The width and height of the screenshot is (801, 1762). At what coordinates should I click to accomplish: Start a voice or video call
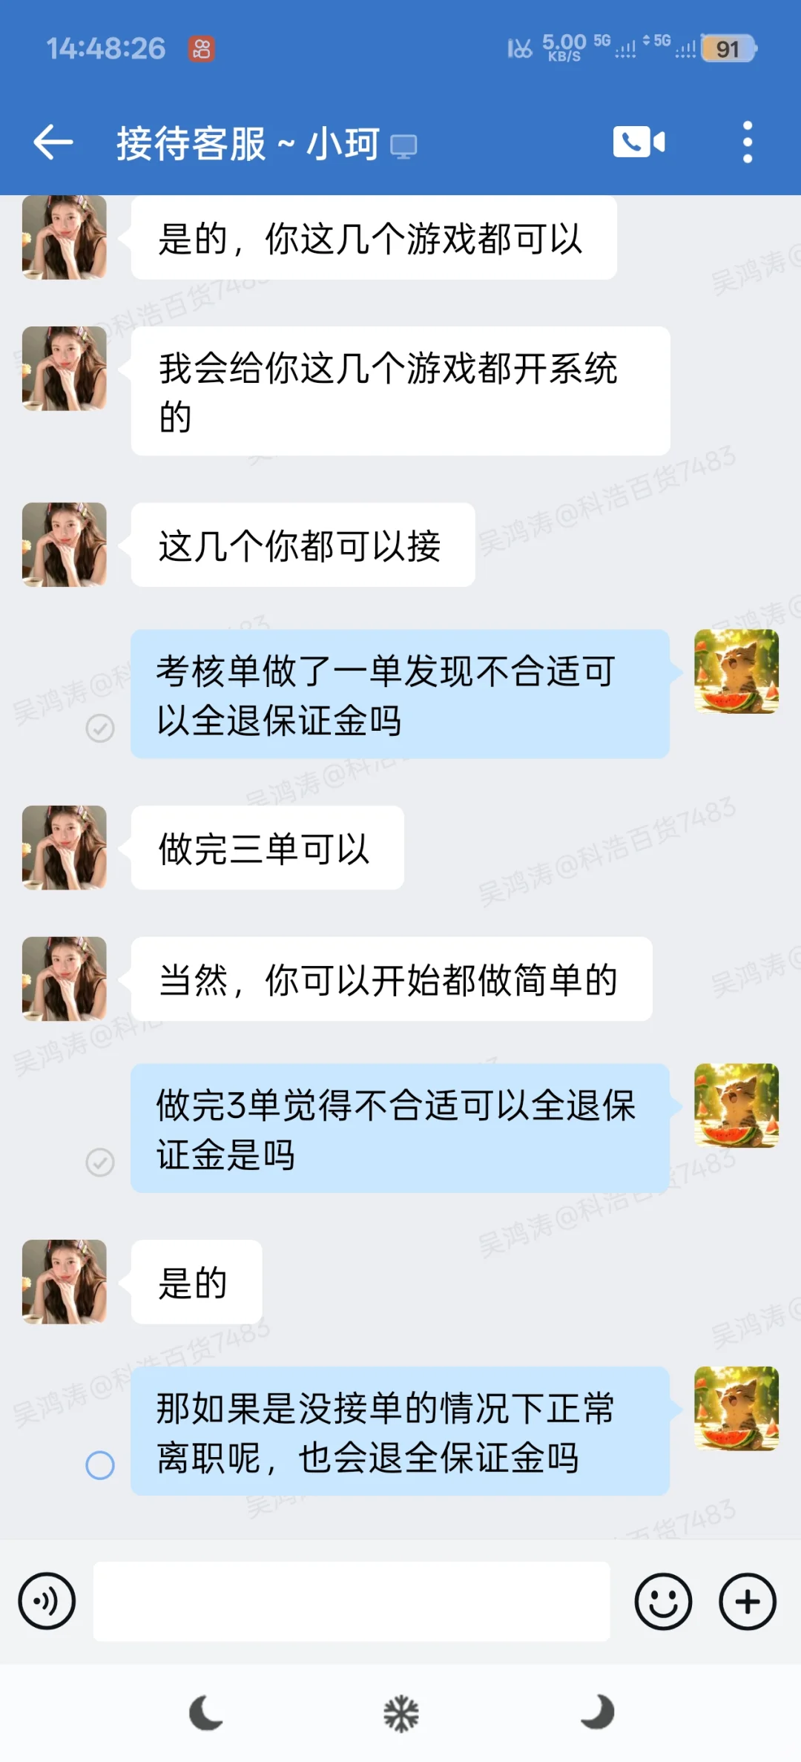click(639, 142)
